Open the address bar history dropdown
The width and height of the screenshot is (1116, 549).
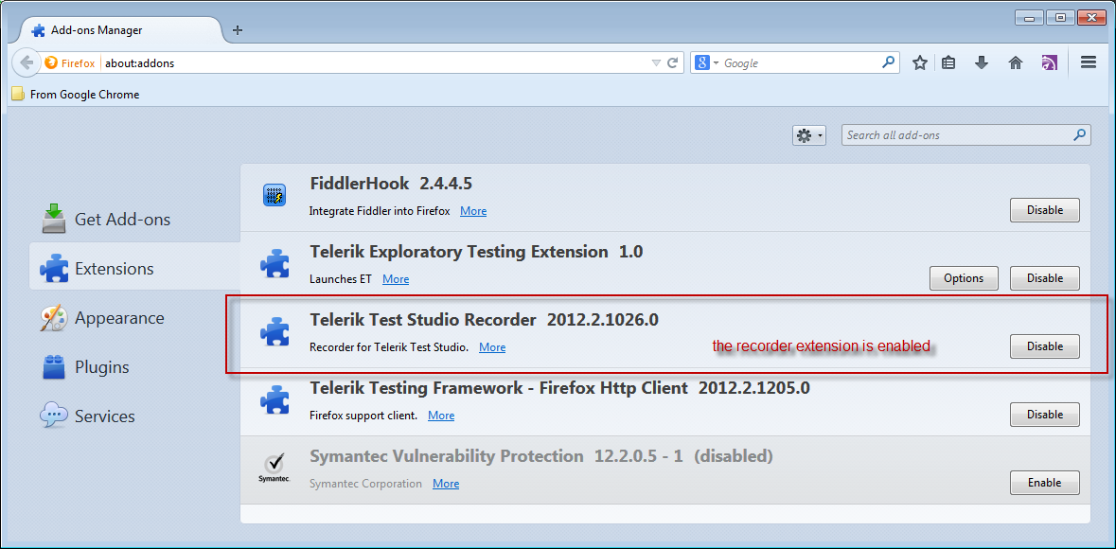point(656,63)
